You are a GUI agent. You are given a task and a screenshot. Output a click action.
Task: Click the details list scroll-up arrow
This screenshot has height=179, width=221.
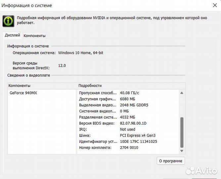[182, 93]
